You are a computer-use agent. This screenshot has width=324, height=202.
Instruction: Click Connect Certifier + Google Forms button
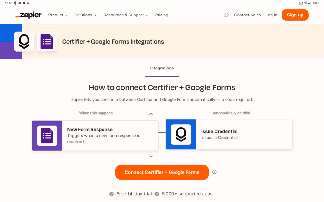[x=162, y=172]
